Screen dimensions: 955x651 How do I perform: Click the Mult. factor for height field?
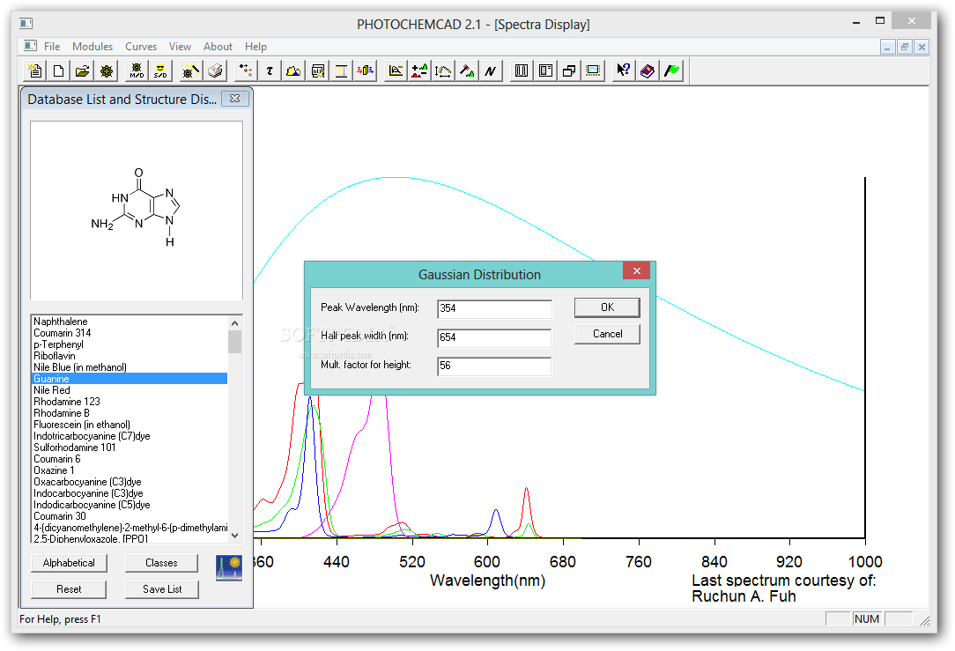[x=494, y=366]
